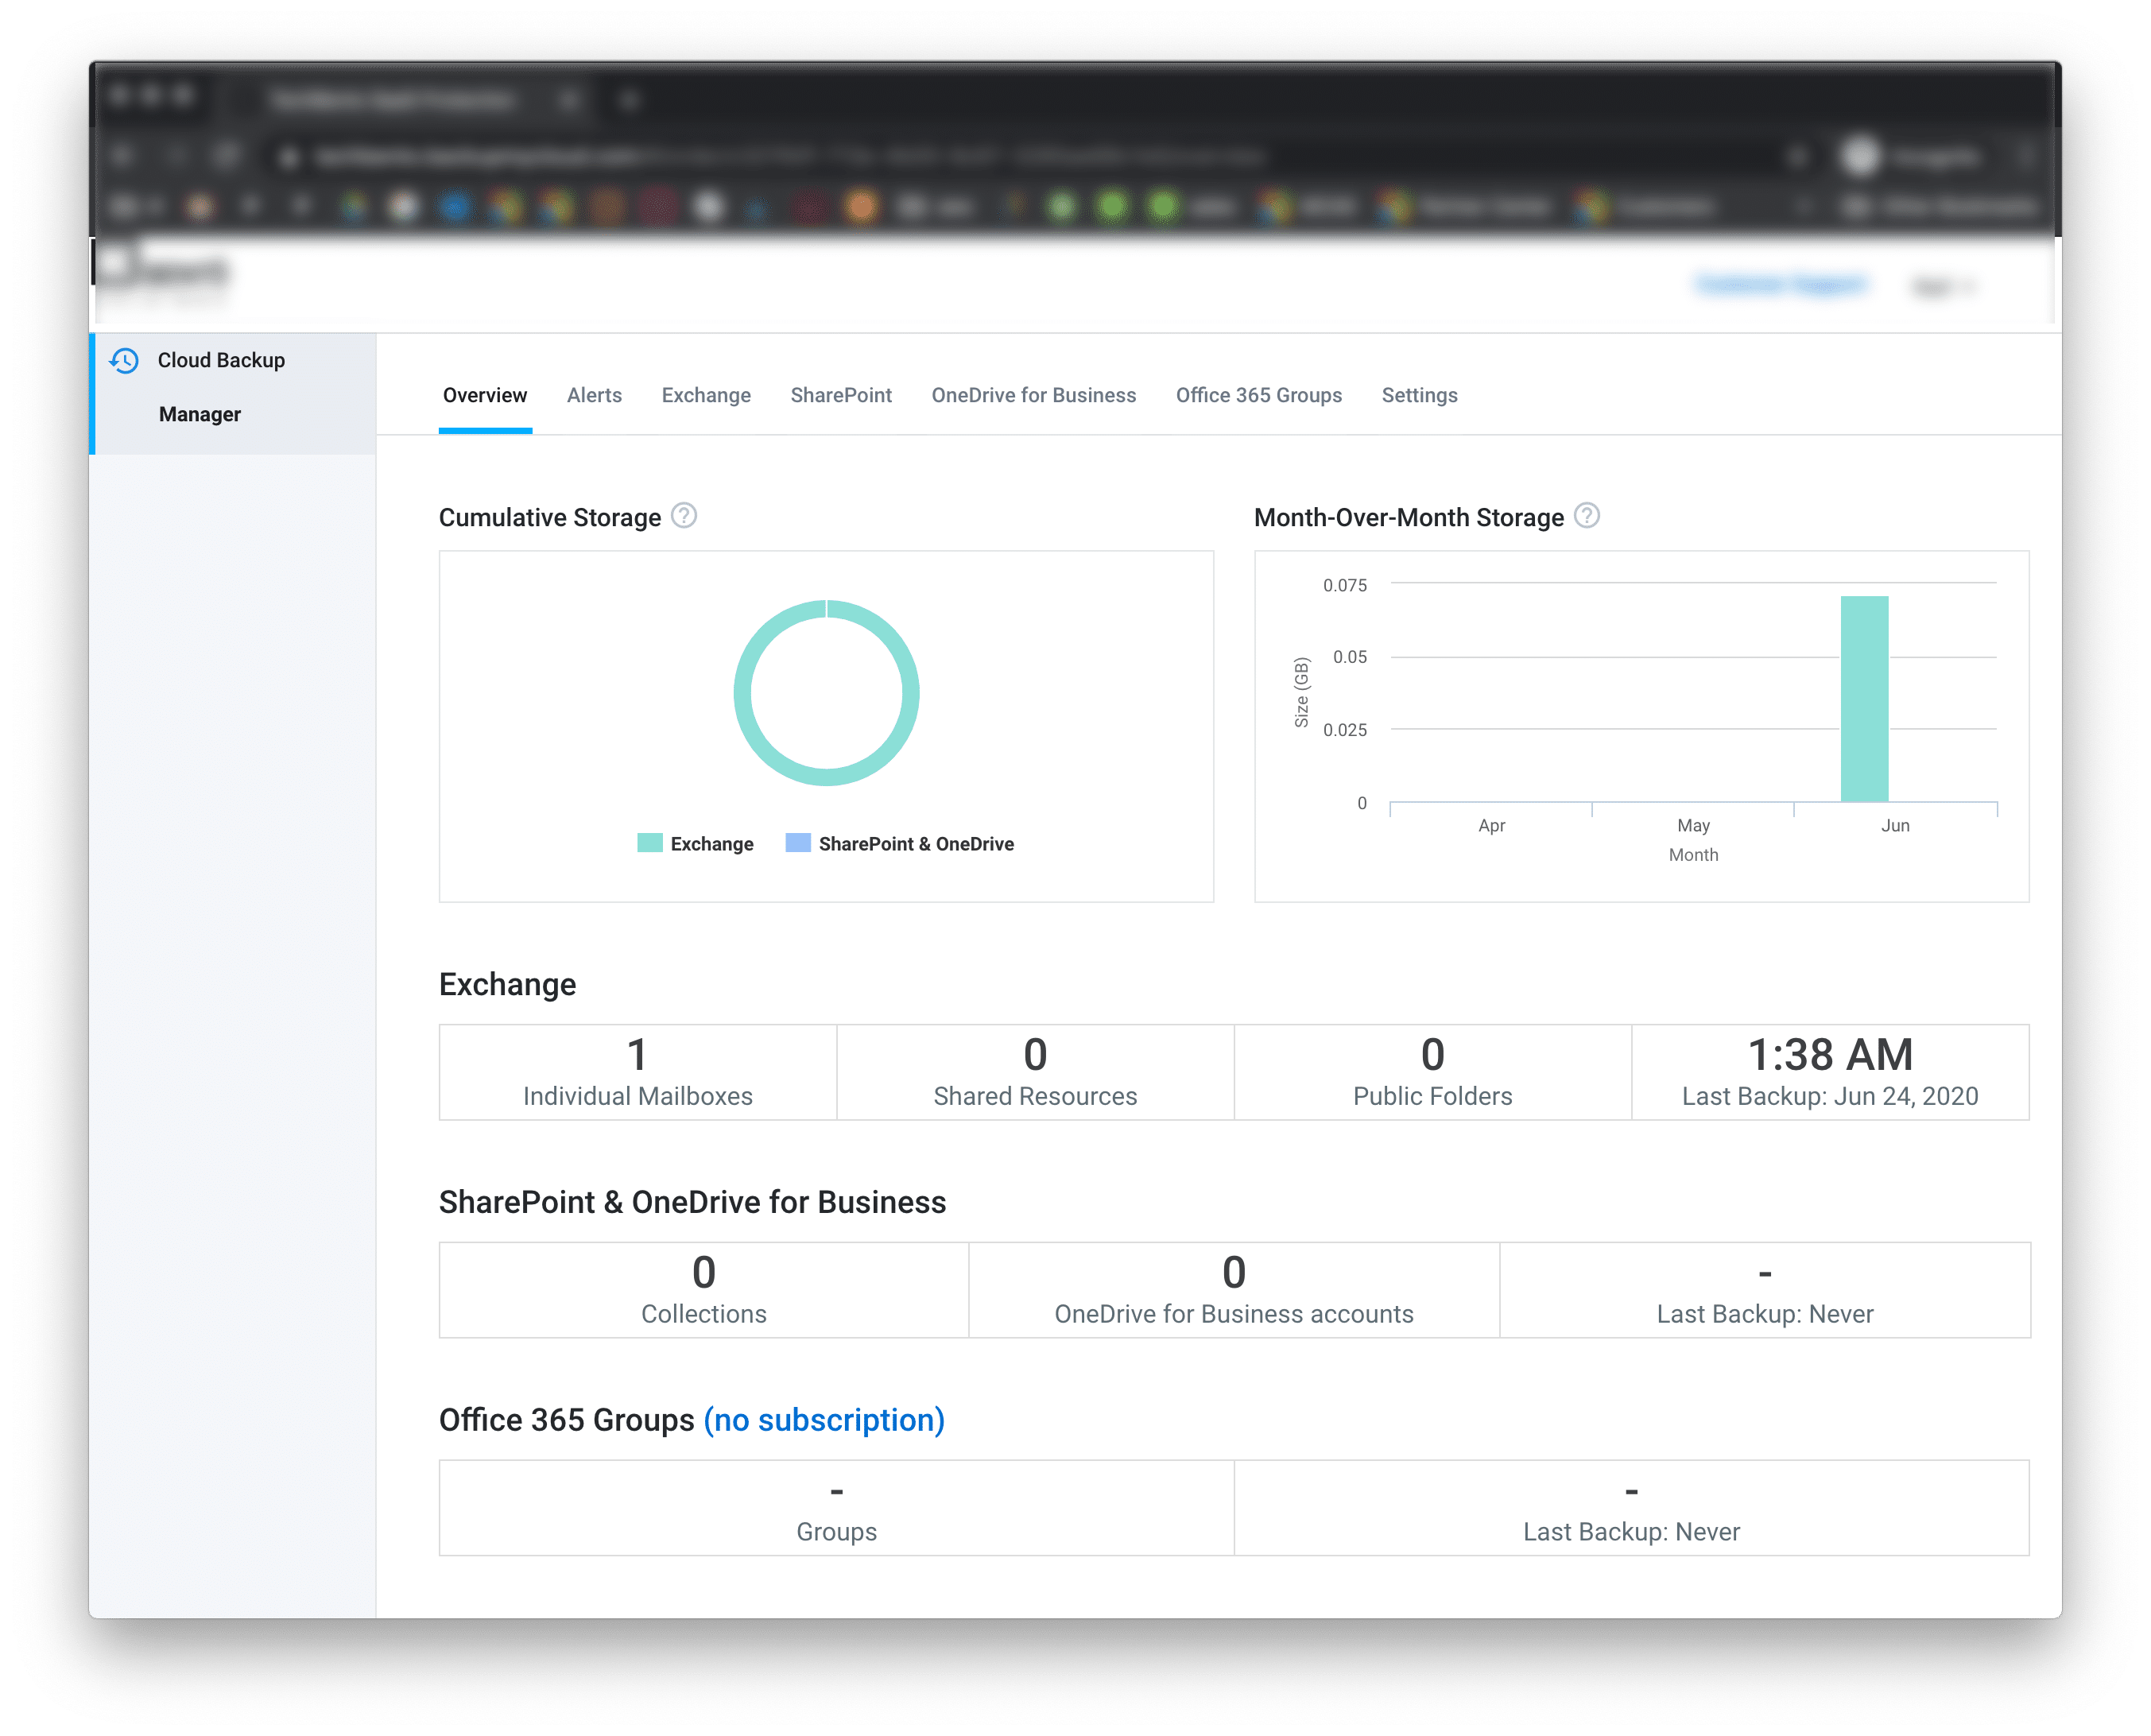Click the Shared Resources tile
The height and width of the screenshot is (1736, 2151).
pos(1036,1074)
